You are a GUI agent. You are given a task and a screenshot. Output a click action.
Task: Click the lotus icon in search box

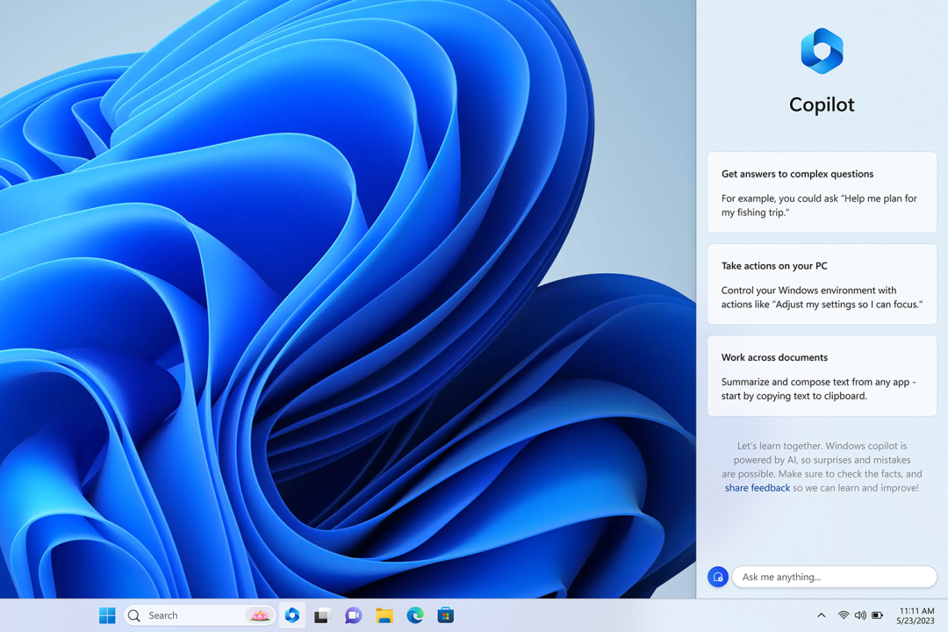(259, 615)
